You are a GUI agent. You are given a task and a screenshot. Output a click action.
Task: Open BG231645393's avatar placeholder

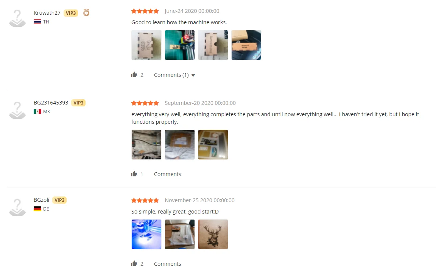tap(17, 111)
